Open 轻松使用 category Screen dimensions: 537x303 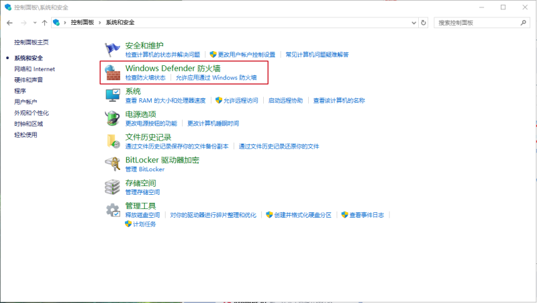(26, 135)
